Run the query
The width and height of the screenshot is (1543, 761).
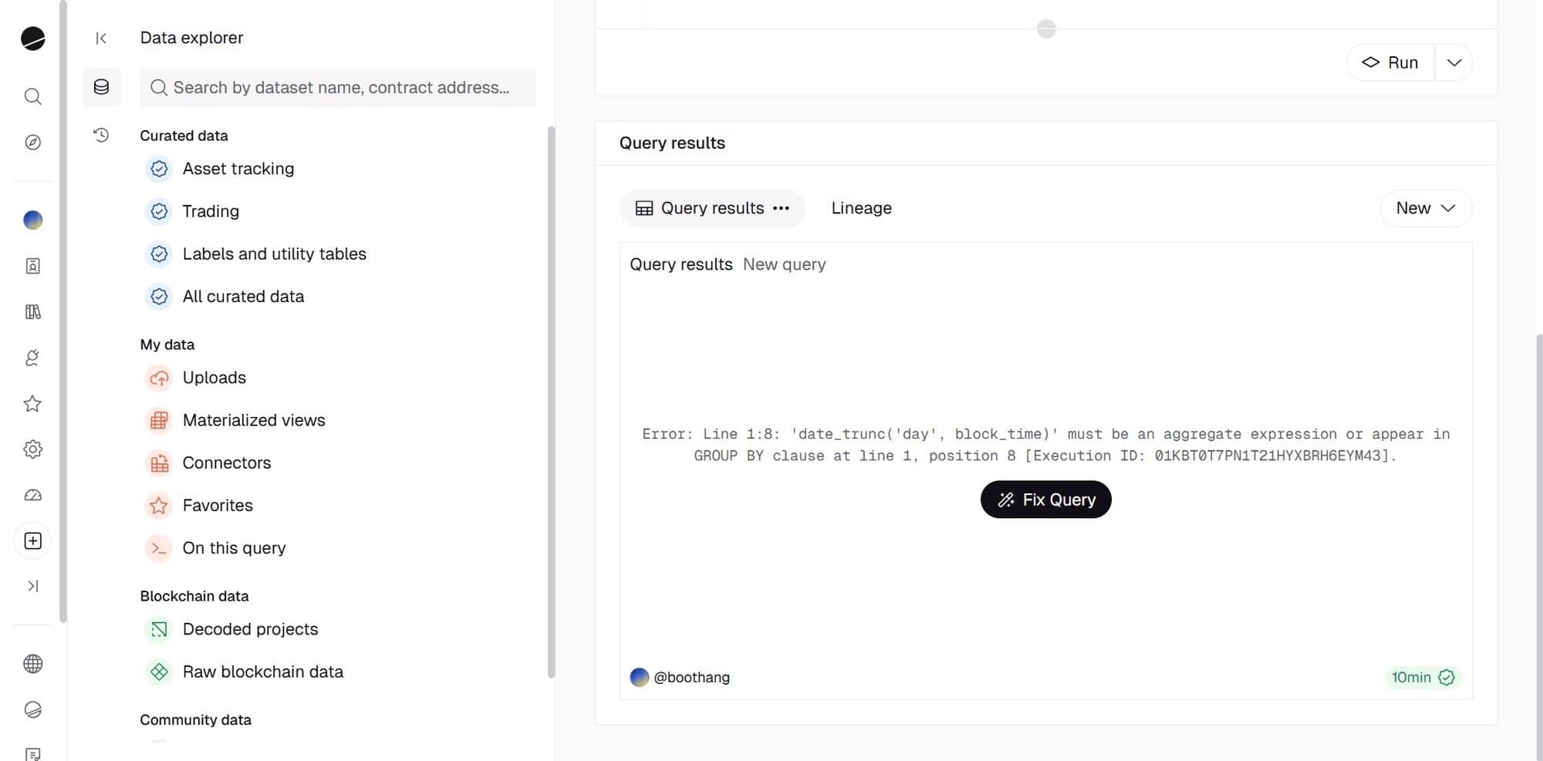coord(1390,62)
